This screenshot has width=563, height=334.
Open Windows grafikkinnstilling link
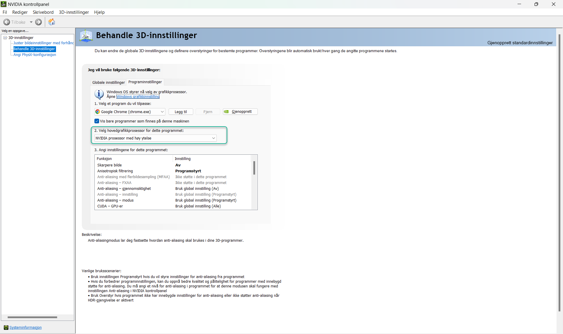click(x=138, y=97)
